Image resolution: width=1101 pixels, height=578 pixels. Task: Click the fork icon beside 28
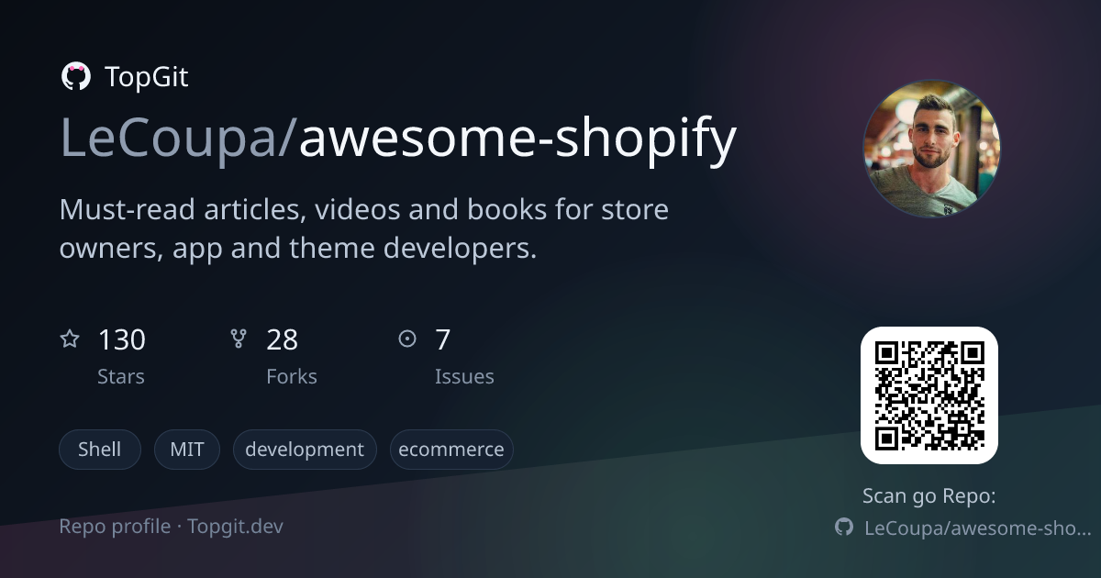[x=239, y=339]
